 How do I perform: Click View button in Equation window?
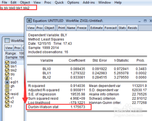31,28
